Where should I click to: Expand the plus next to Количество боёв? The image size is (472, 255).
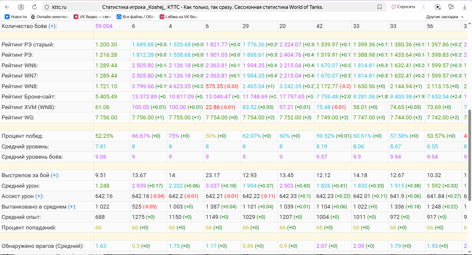[x=52, y=26]
